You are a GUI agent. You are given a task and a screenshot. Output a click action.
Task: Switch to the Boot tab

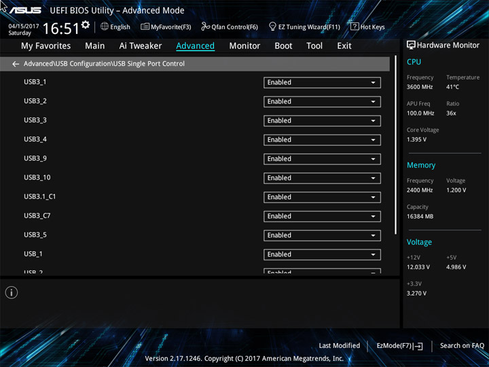tap(283, 46)
